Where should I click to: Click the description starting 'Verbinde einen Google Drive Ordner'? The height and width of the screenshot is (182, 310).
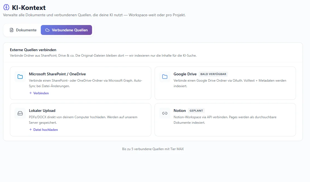pyautogui.click(x=230, y=83)
